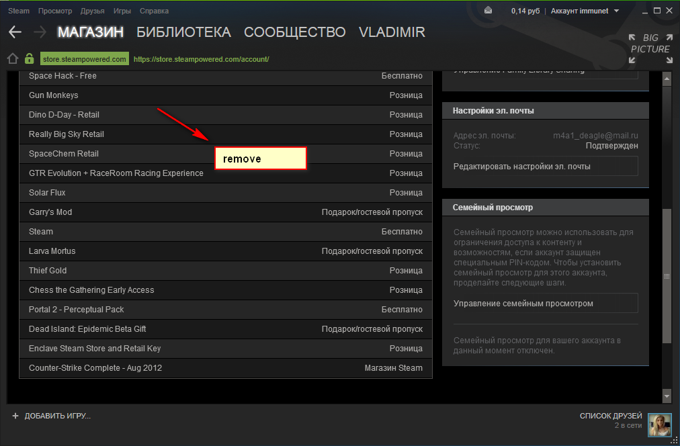Open the inbox envelope icon
The height and width of the screenshot is (446, 680).
[488, 10]
